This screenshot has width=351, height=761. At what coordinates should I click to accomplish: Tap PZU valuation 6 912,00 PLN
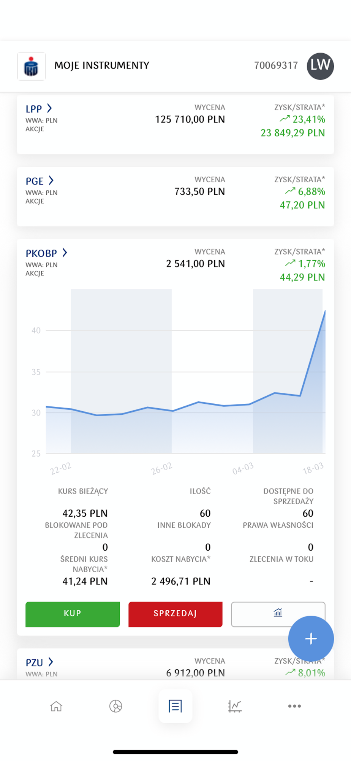[195, 673]
